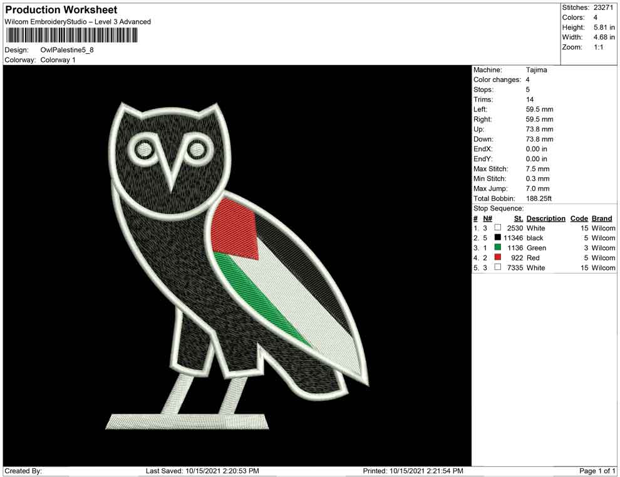Click the Stitches value '23271'
The width and height of the screenshot is (620, 477).
coord(603,8)
